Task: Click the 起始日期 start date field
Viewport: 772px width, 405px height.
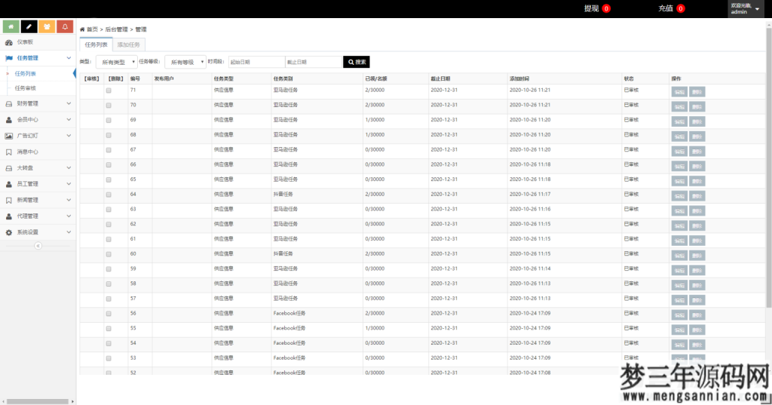Action: (x=256, y=62)
